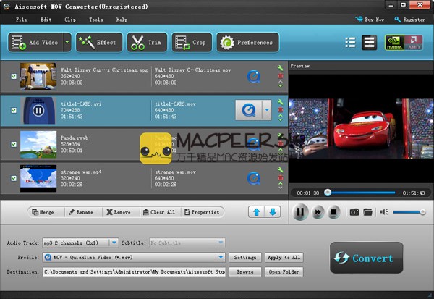434x299 pixels.
Task: Open snapshot folder icon in preview
Action: [x=367, y=212]
